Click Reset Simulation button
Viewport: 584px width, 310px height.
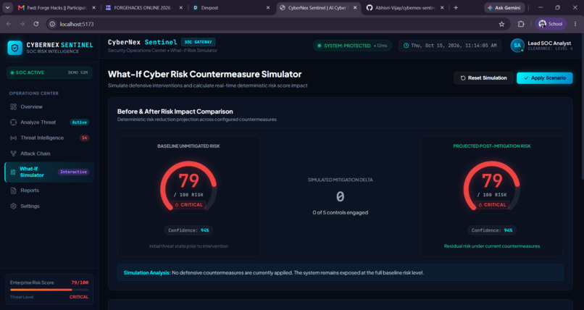click(483, 78)
